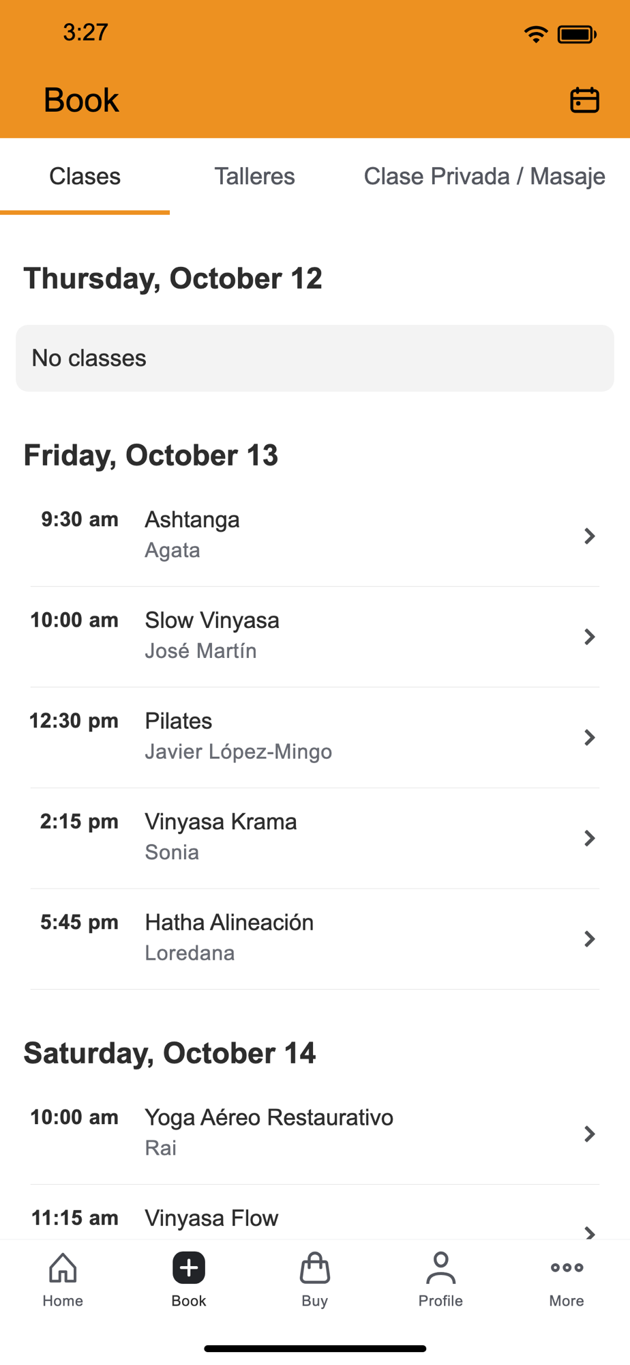This screenshot has width=630, height=1365.
Task: Open the Buy shopping bag icon
Action: tap(314, 1267)
